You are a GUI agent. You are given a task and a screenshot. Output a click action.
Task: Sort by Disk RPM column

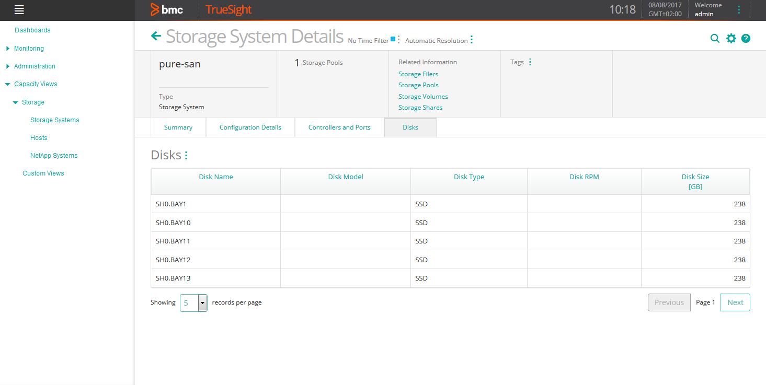click(584, 177)
